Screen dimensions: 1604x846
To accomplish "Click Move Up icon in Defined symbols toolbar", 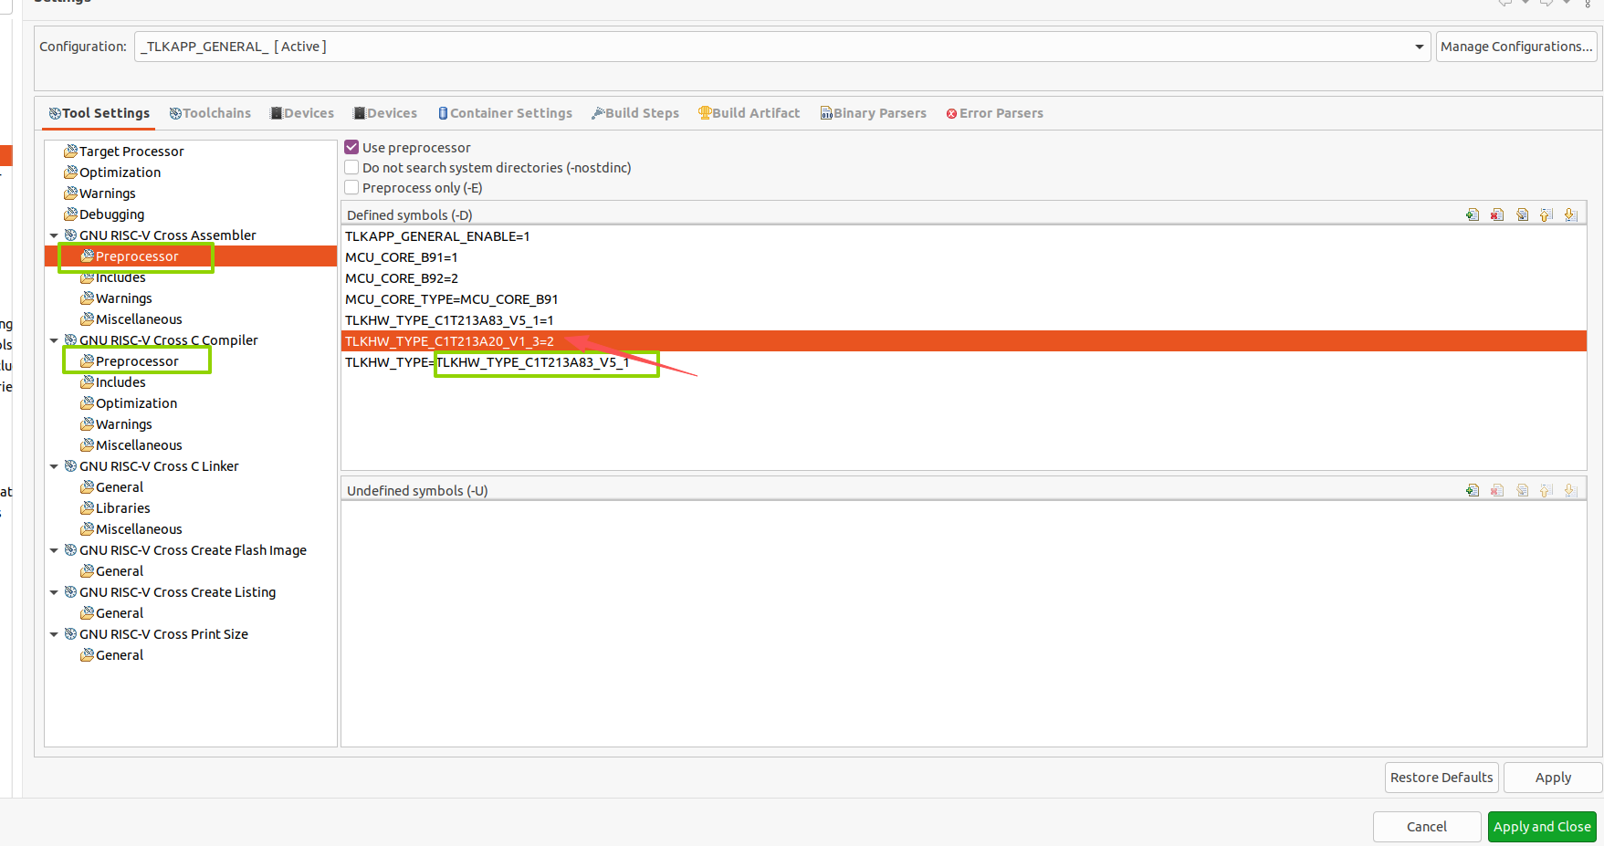I will 1546,215.
